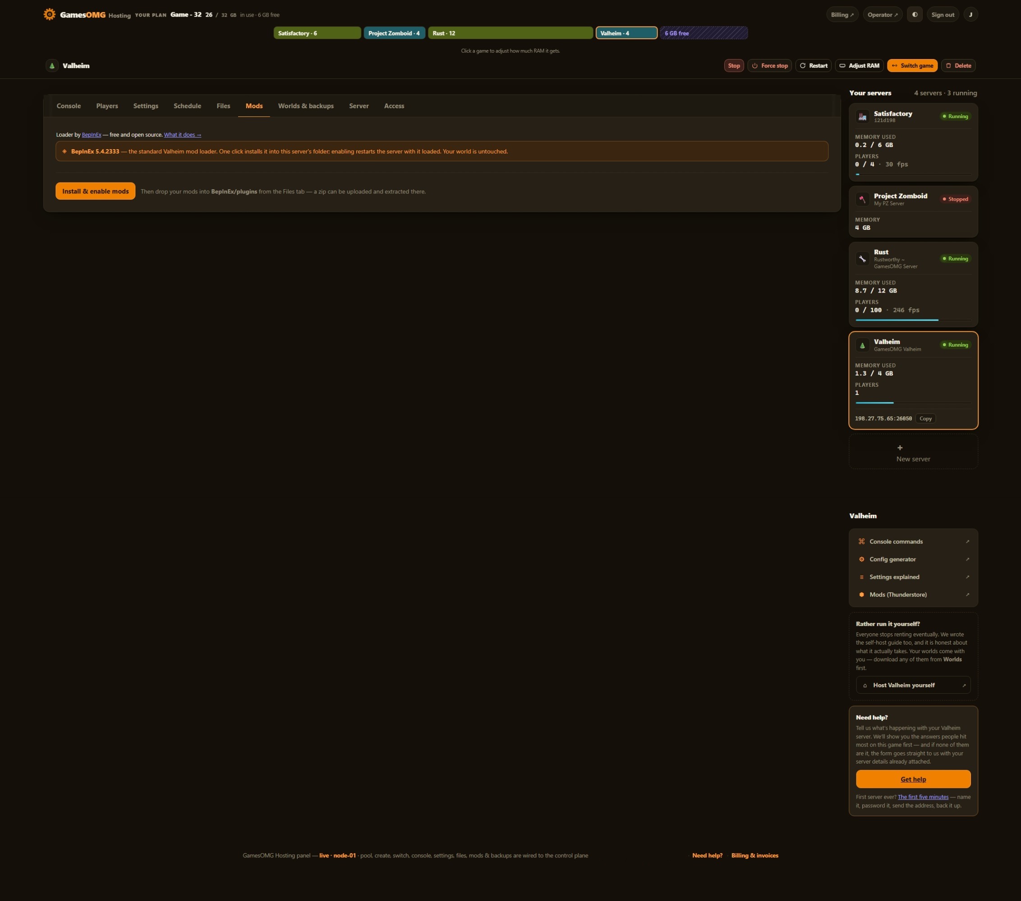Open the Settings tab
Screen dimensions: 1021x901
coord(146,106)
